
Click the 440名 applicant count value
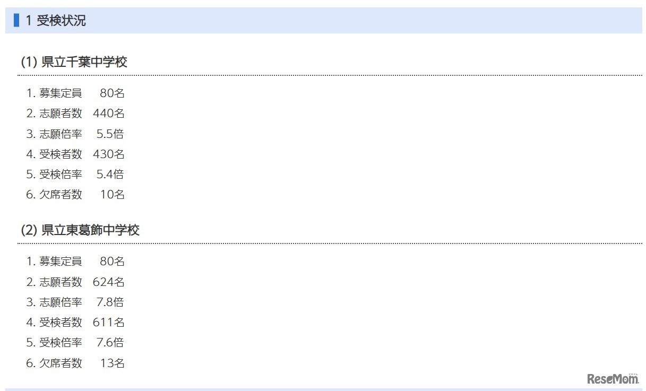pyautogui.click(x=109, y=114)
